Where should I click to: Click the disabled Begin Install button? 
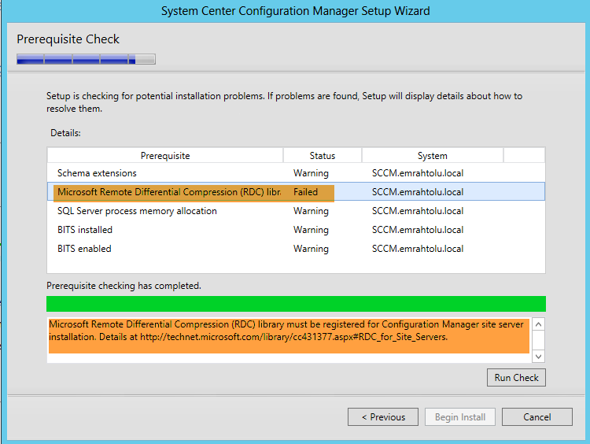click(x=460, y=417)
